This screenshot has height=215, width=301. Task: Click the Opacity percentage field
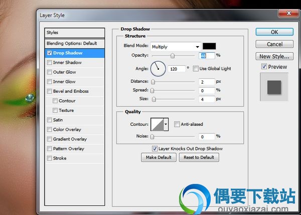[x=207, y=56]
